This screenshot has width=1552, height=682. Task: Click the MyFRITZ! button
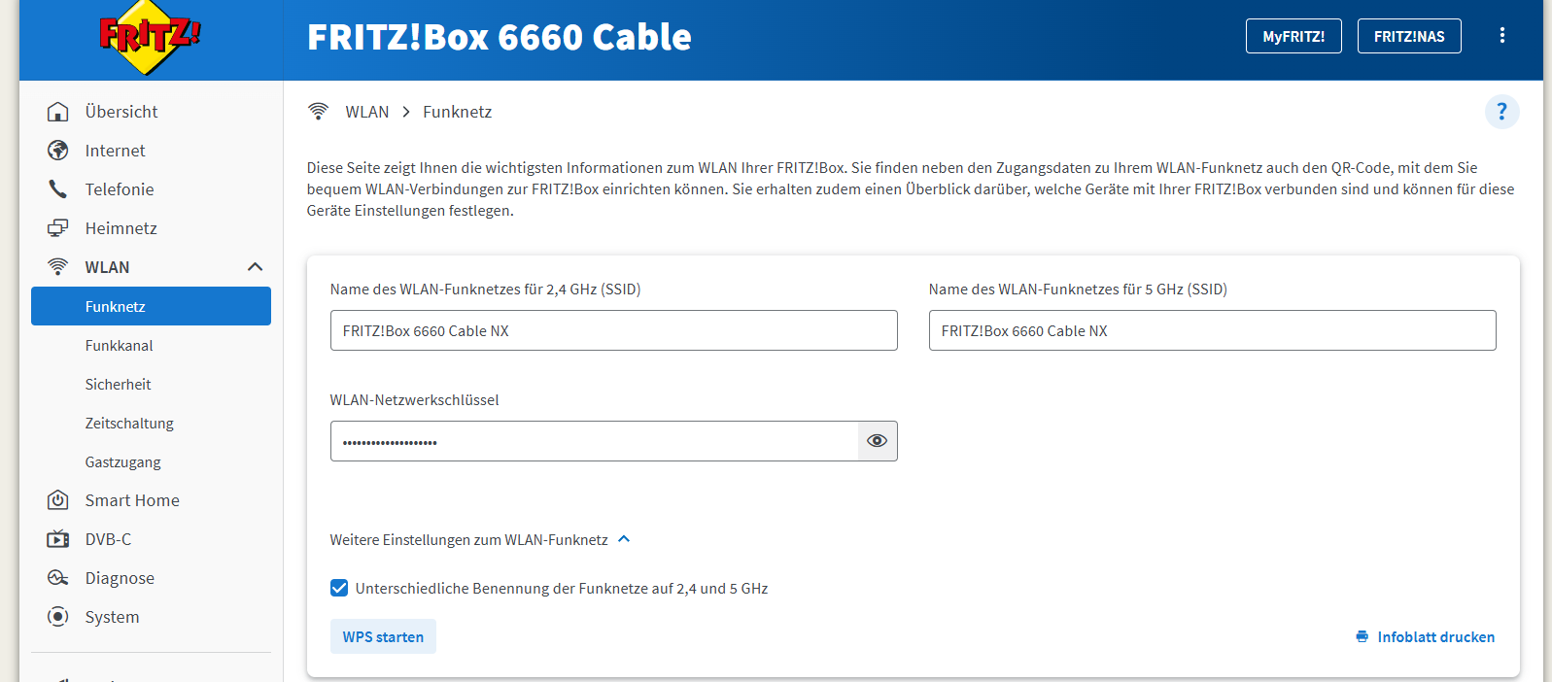1293,36
